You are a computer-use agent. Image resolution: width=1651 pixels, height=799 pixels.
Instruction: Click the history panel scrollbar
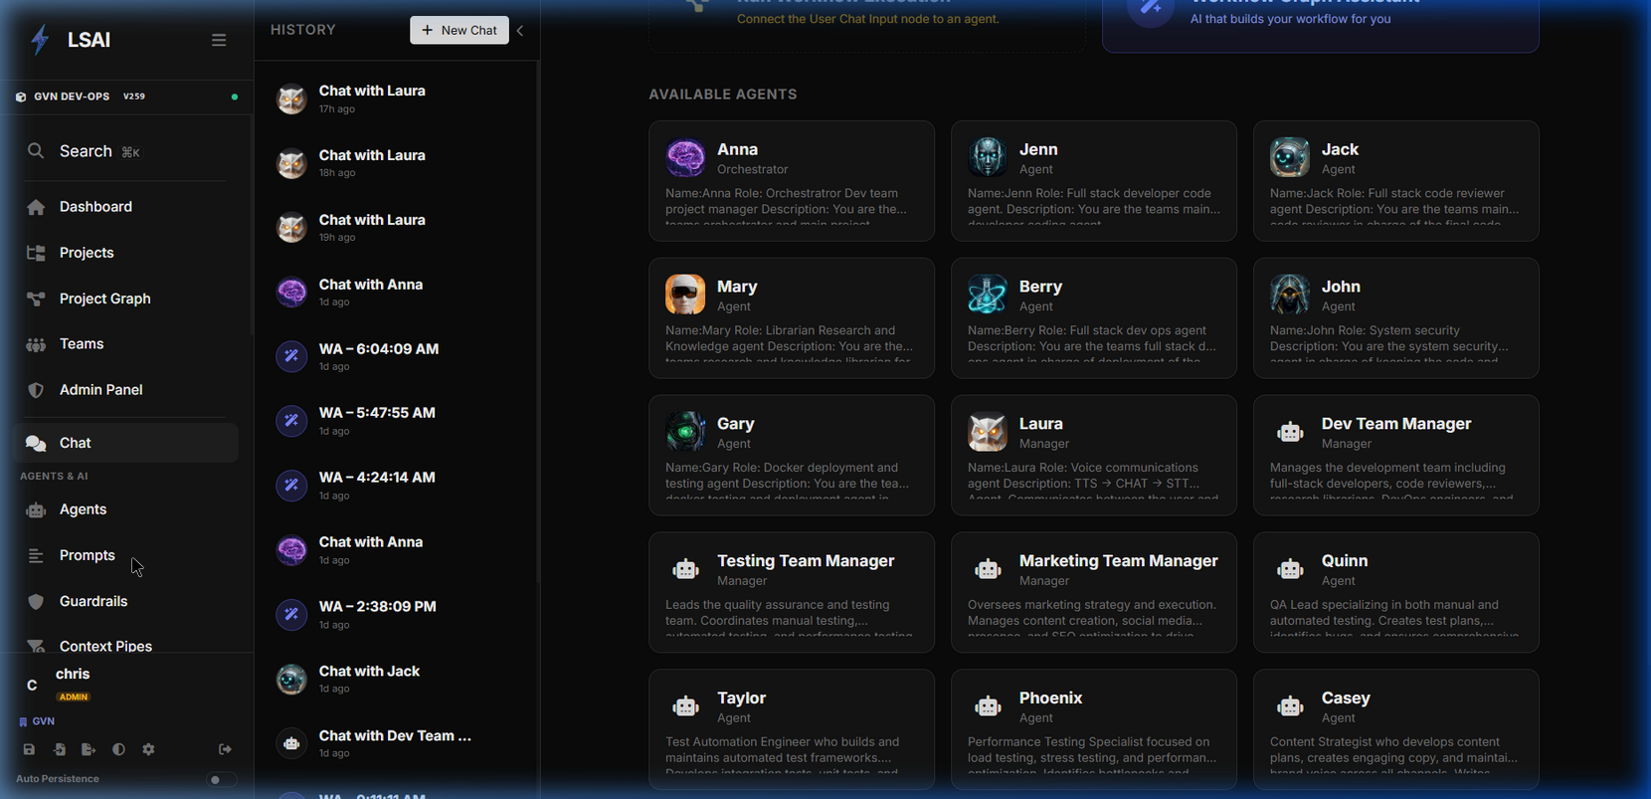coord(538,323)
